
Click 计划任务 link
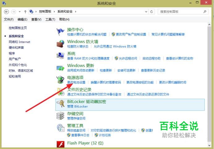[105, 135]
